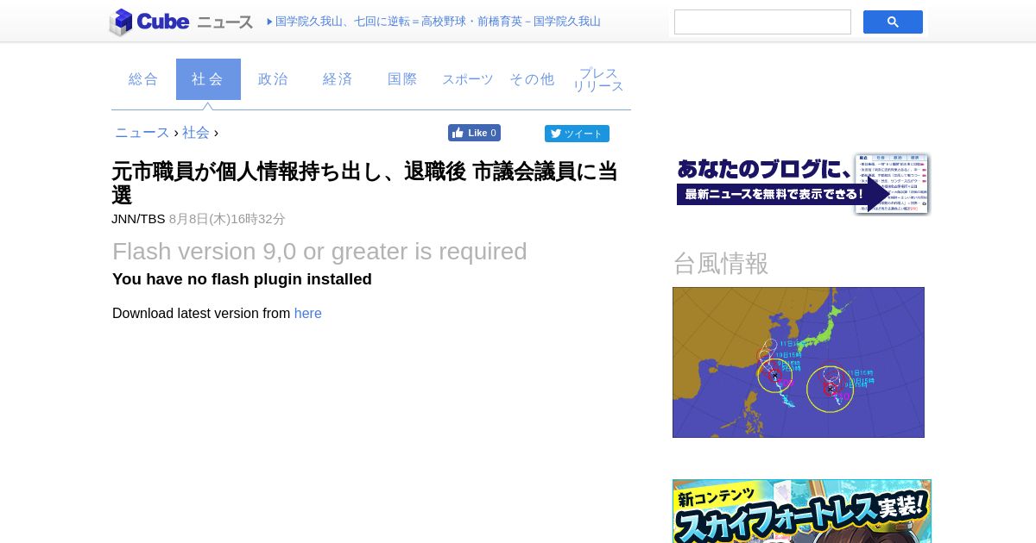Open the 国際 tab
Viewport: 1036px width, 543px height.
[402, 79]
